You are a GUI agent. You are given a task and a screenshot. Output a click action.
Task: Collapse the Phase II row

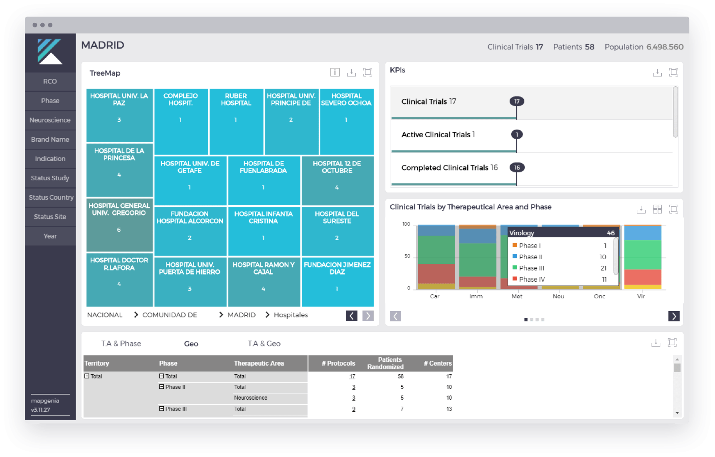click(x=162, y=387)
